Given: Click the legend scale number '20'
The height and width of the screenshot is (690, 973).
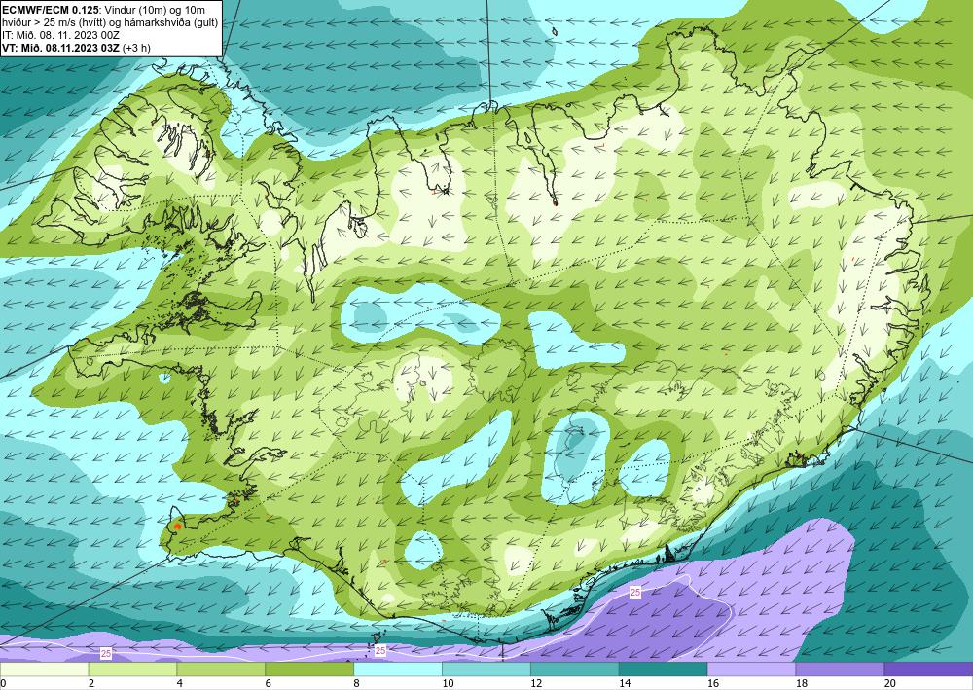Looking at the screenshot, I should 890,684.
